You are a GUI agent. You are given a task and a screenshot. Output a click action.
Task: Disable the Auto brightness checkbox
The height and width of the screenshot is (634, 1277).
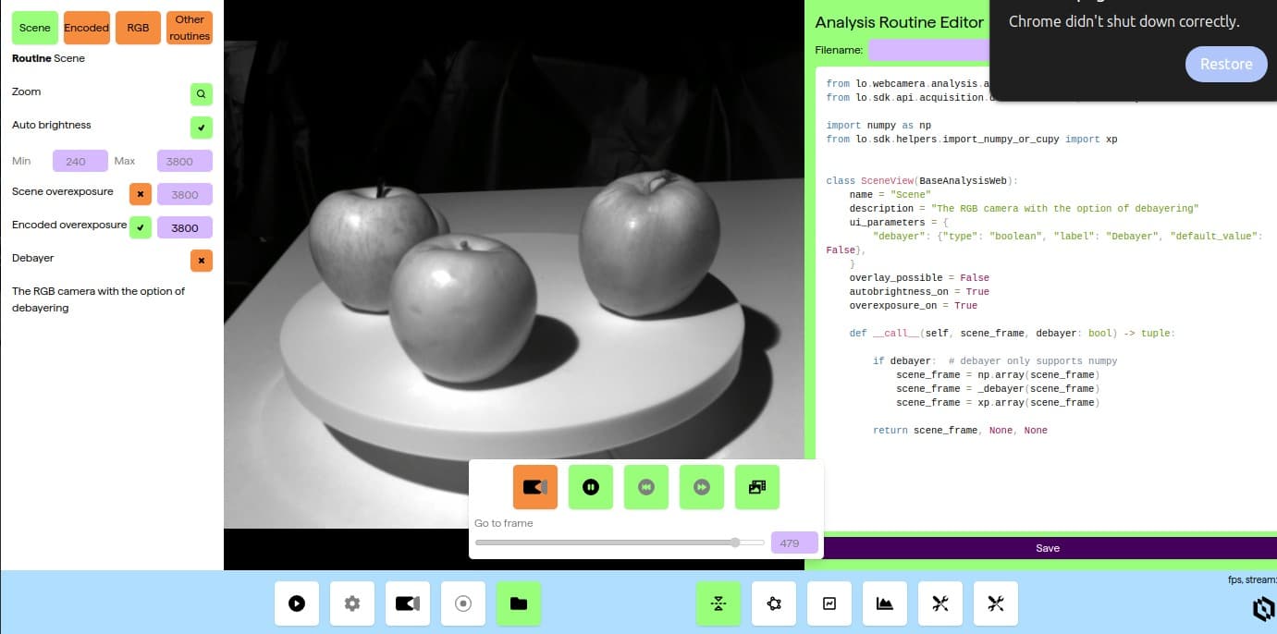(x=201, y=128)
